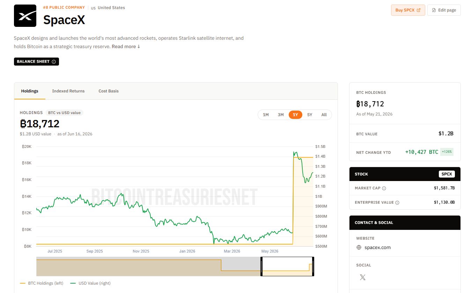
Task: Click the SPCX ticker badge
Action: (447, 174)
